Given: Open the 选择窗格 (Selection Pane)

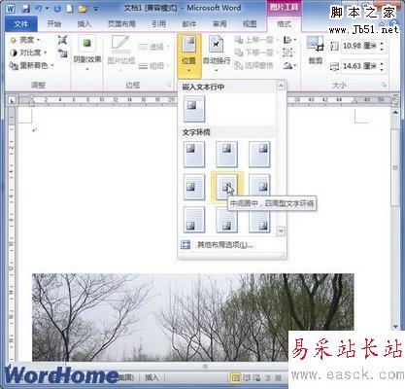Looking at the screenshot, I should pyautogui.click(x=253, y=65).
